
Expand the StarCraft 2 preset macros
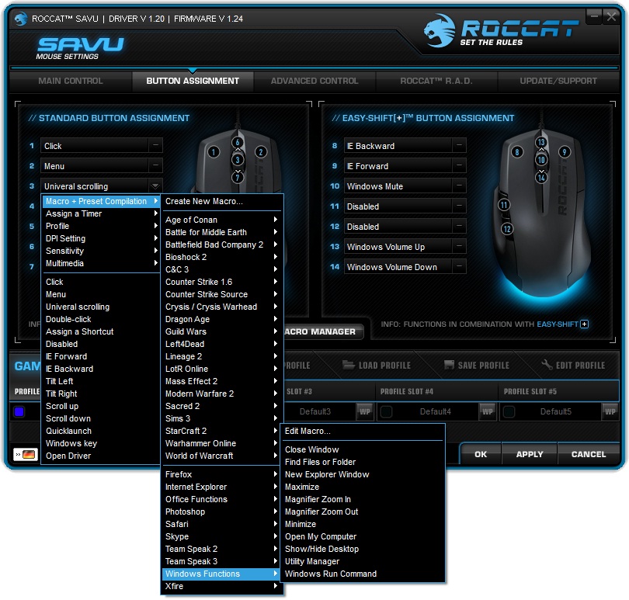pos(222,431)
